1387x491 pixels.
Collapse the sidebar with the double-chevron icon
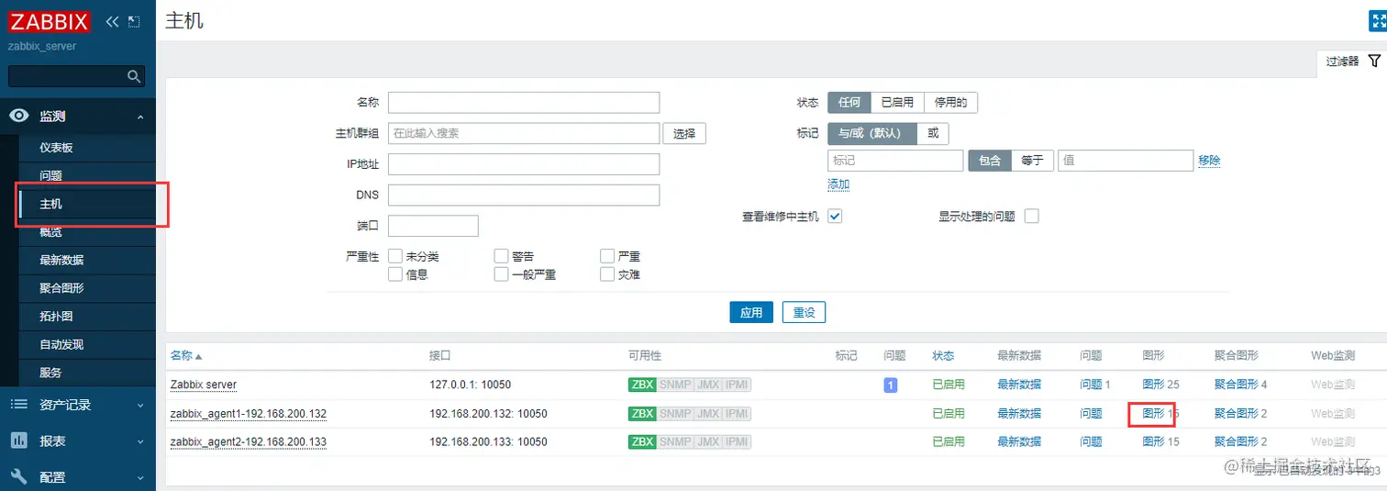[x=112, y=21]
